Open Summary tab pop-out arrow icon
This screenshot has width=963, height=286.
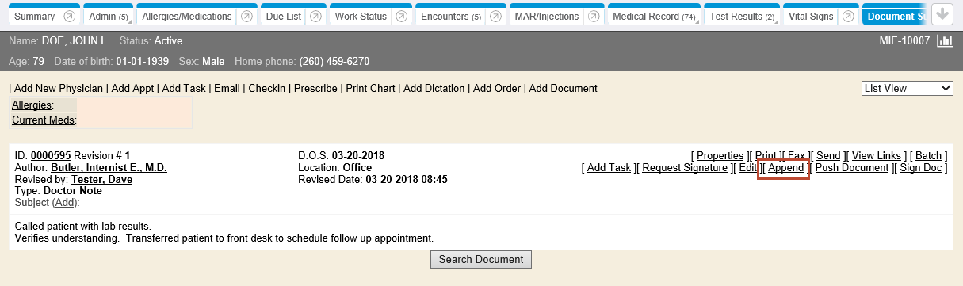(69, 17)
